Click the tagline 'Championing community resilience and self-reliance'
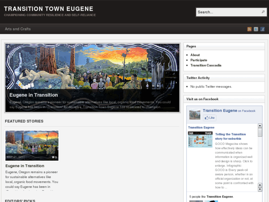269x202 pixels. click(50, 15)
